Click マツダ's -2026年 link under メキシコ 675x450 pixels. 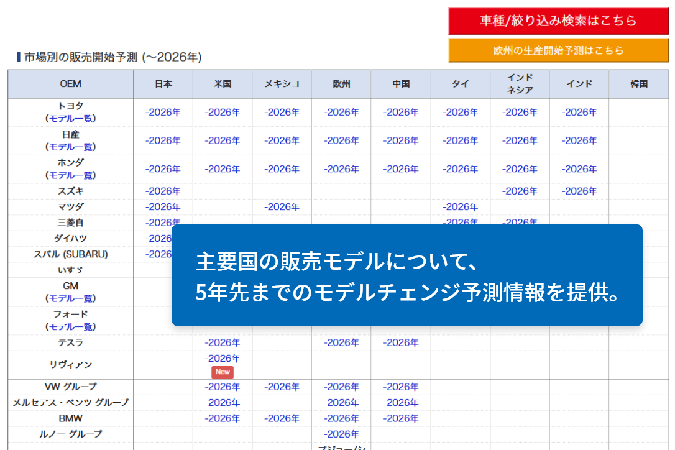pyautogui.click(x=282, y=207)
